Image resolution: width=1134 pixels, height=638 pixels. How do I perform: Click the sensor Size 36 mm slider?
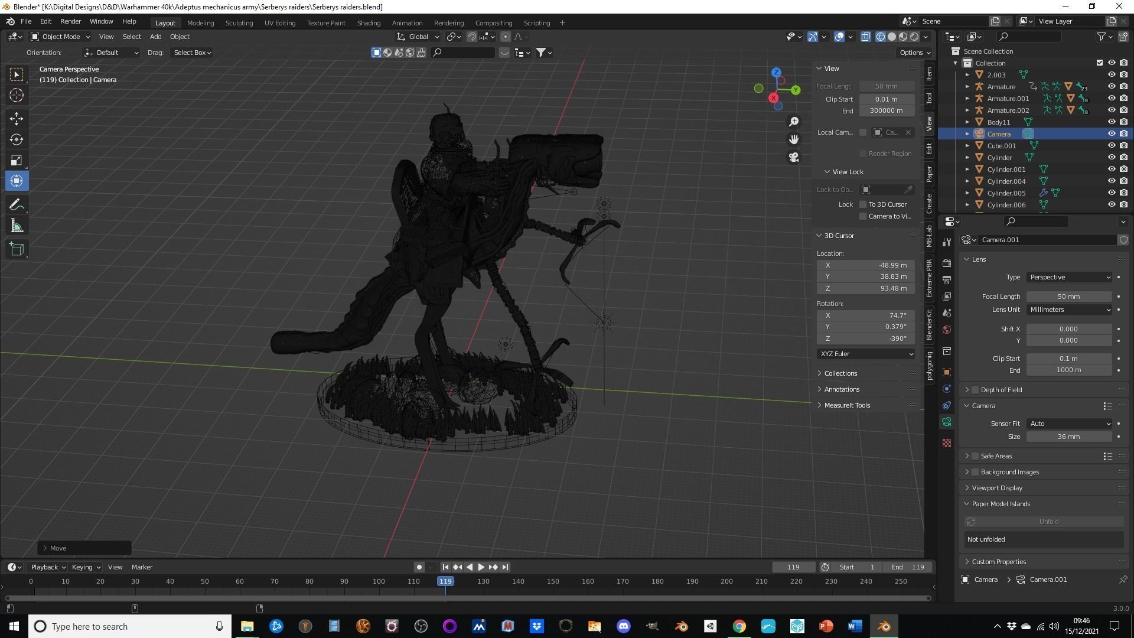click(1069, 437)
